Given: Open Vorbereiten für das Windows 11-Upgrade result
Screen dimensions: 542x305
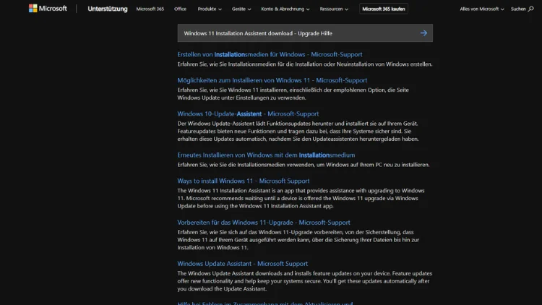Looking at the screenshot, I should coord(264,223).
